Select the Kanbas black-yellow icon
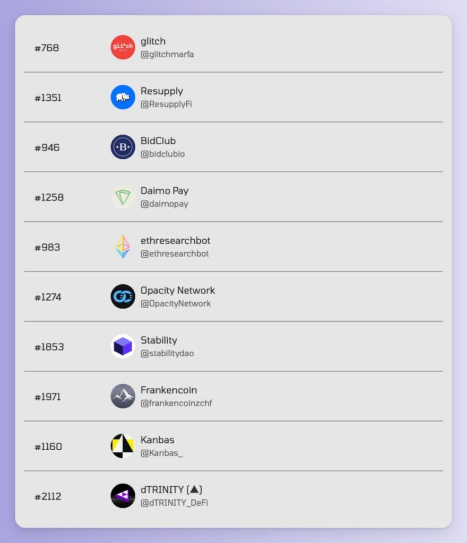467x543 pixels. [122, 446]
